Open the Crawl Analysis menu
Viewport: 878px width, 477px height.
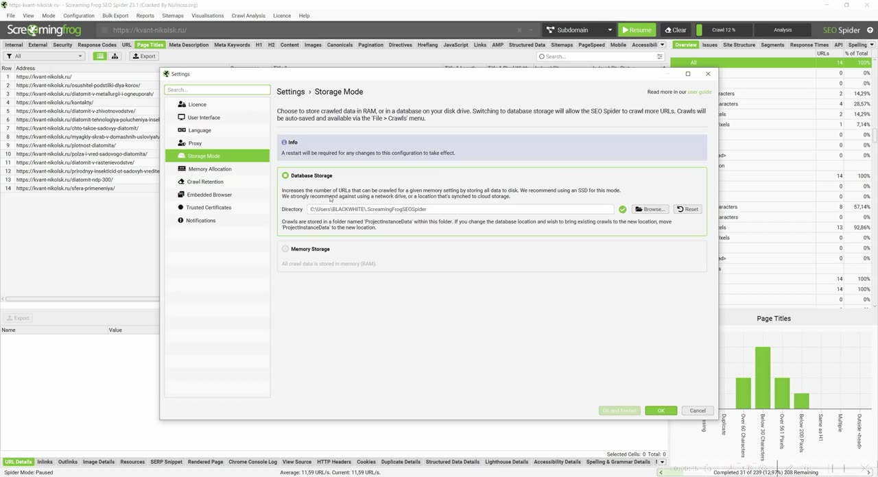point(248,15)
